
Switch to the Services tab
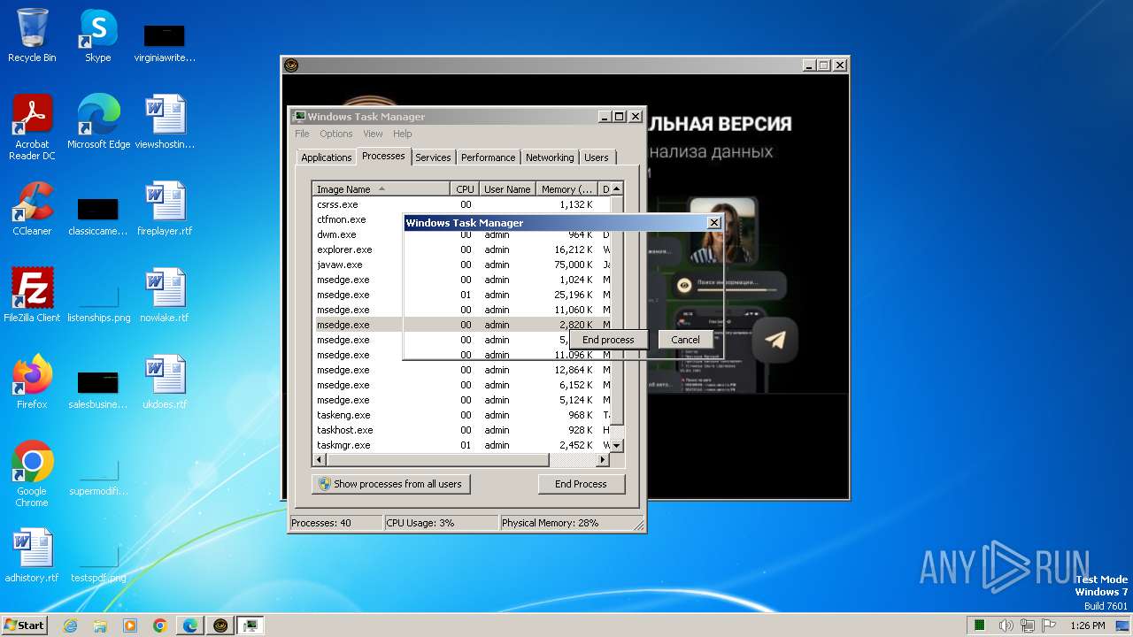pyautogui.click(x=433, y=157)
